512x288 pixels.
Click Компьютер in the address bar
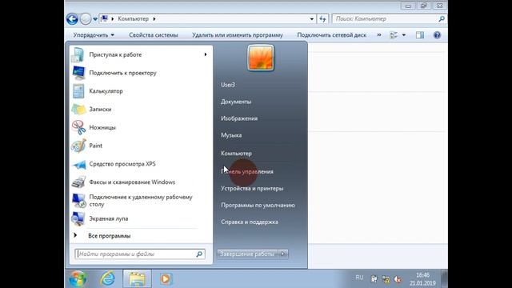click(134, 19)
